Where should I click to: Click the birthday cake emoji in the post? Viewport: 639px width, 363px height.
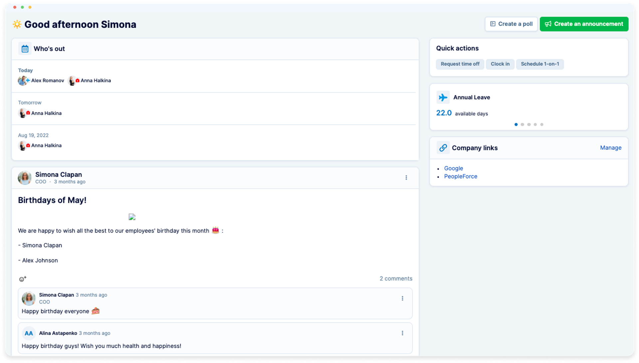pyautogui.click(x=215, y=230)
